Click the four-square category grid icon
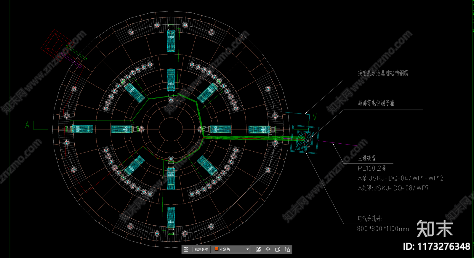 186,249
